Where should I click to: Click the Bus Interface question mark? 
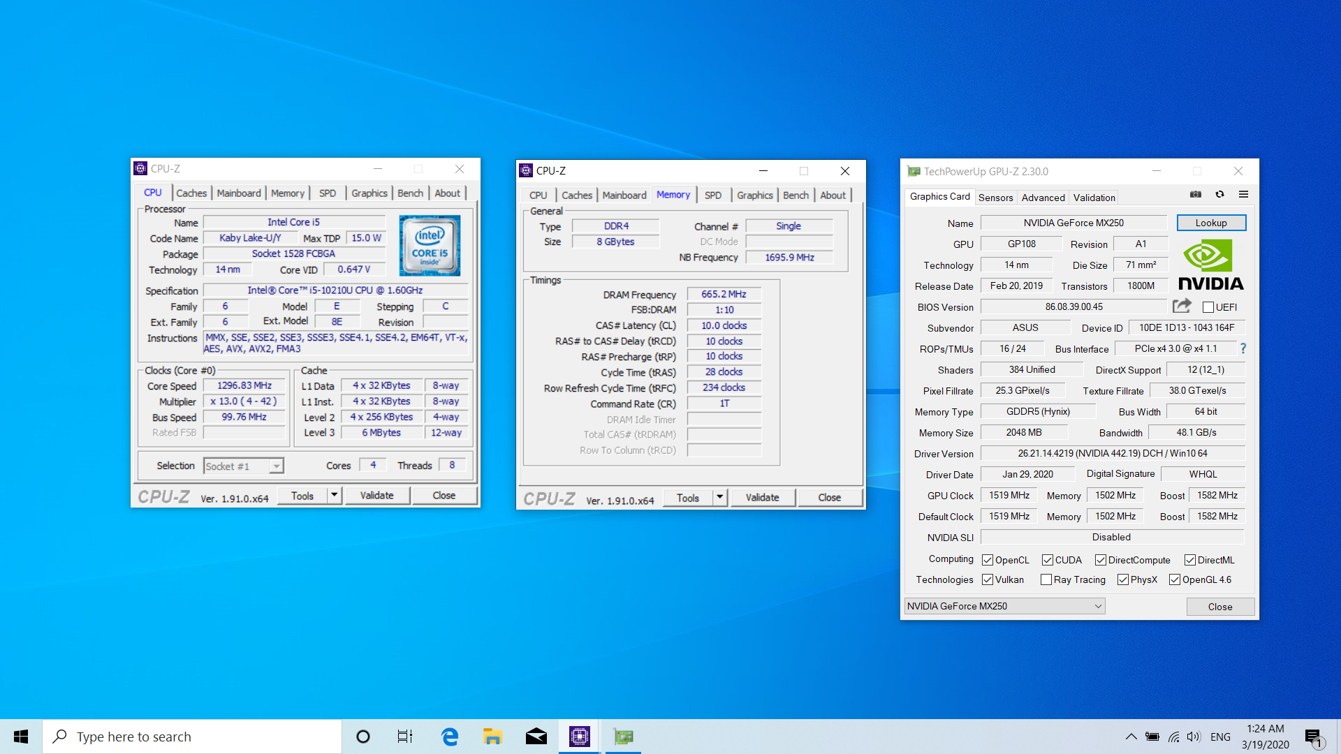pos(1243,348)
